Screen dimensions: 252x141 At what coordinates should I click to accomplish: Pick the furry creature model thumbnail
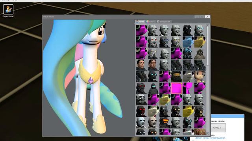(x=200, y=53)
